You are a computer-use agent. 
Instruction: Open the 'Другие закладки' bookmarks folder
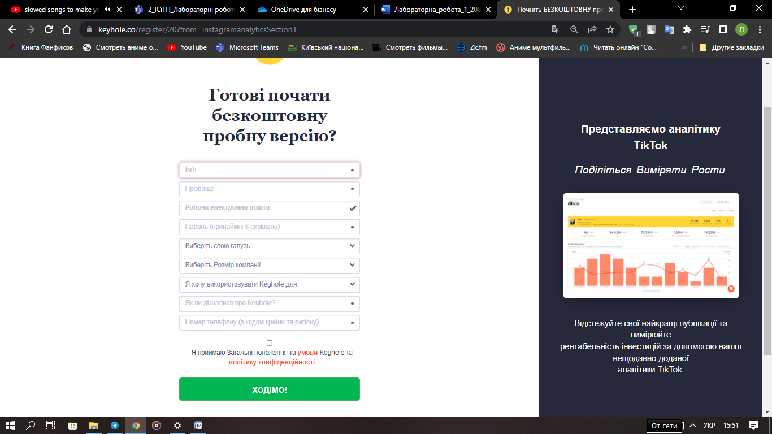click(731, 47)
